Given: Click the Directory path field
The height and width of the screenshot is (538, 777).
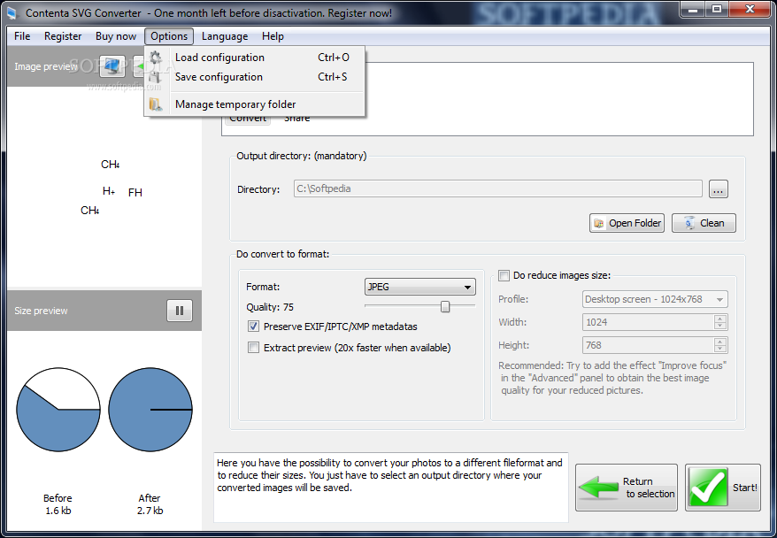Looking at the screenshot, I should click(497, 188).
